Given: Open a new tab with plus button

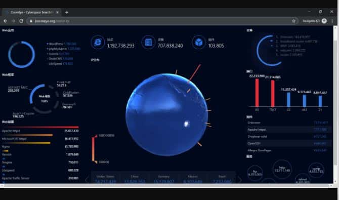Looking at the screenshot, I should pyautogui.click(x=67, y=12).
